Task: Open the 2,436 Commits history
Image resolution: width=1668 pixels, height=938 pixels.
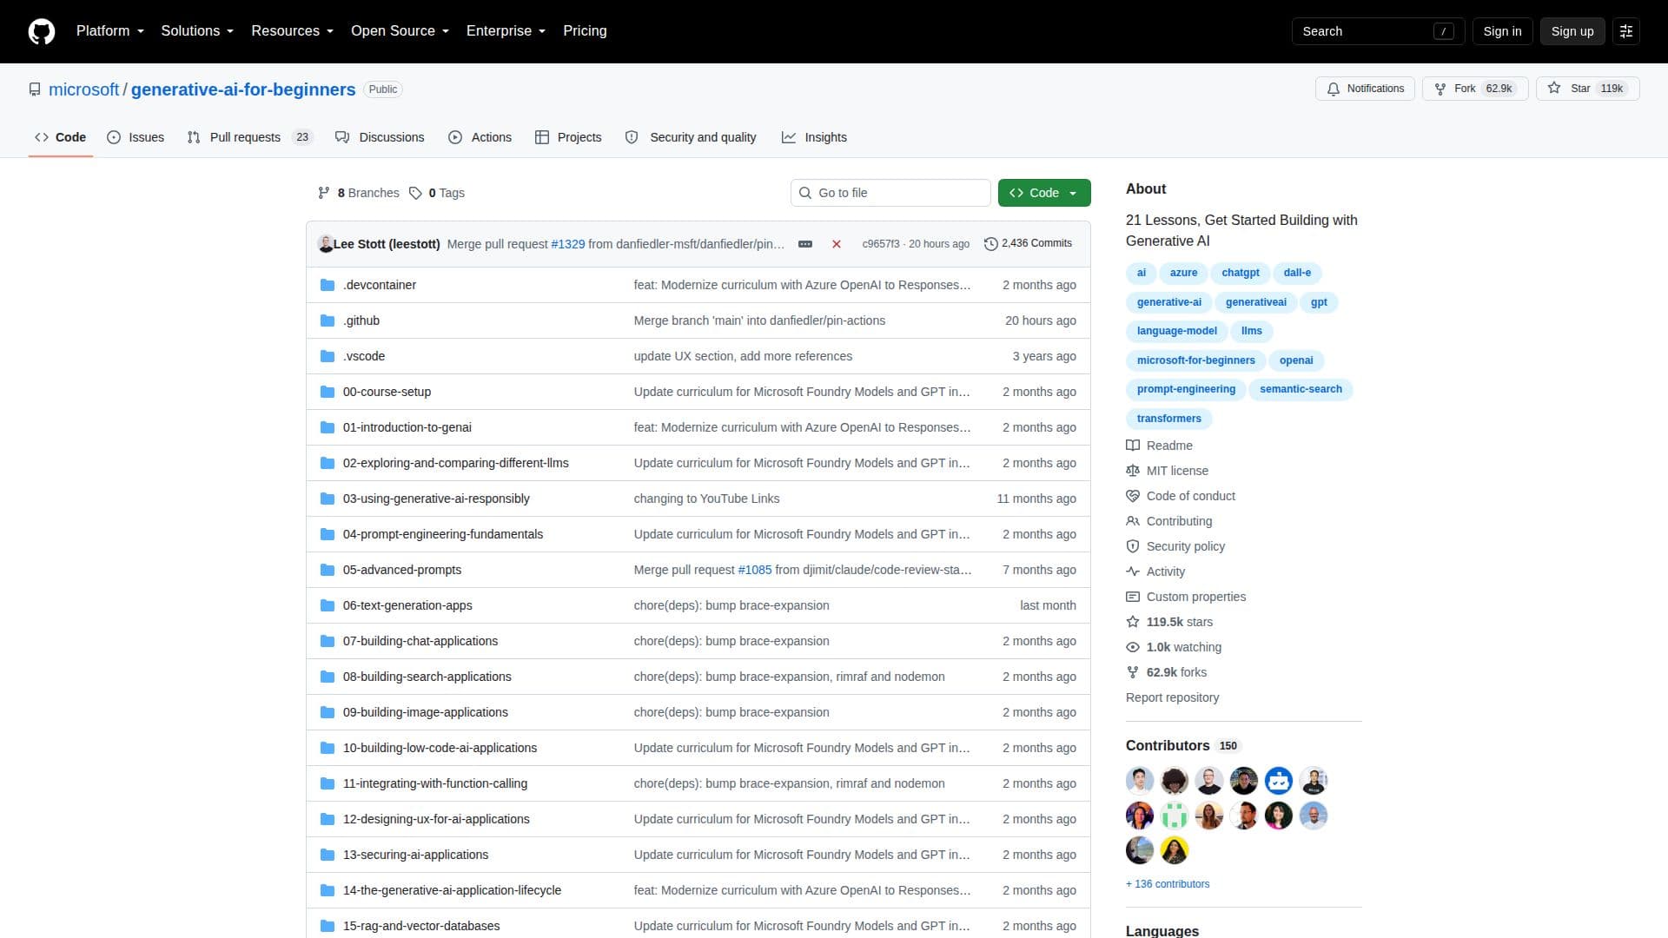Action: tap(1028, 244)
